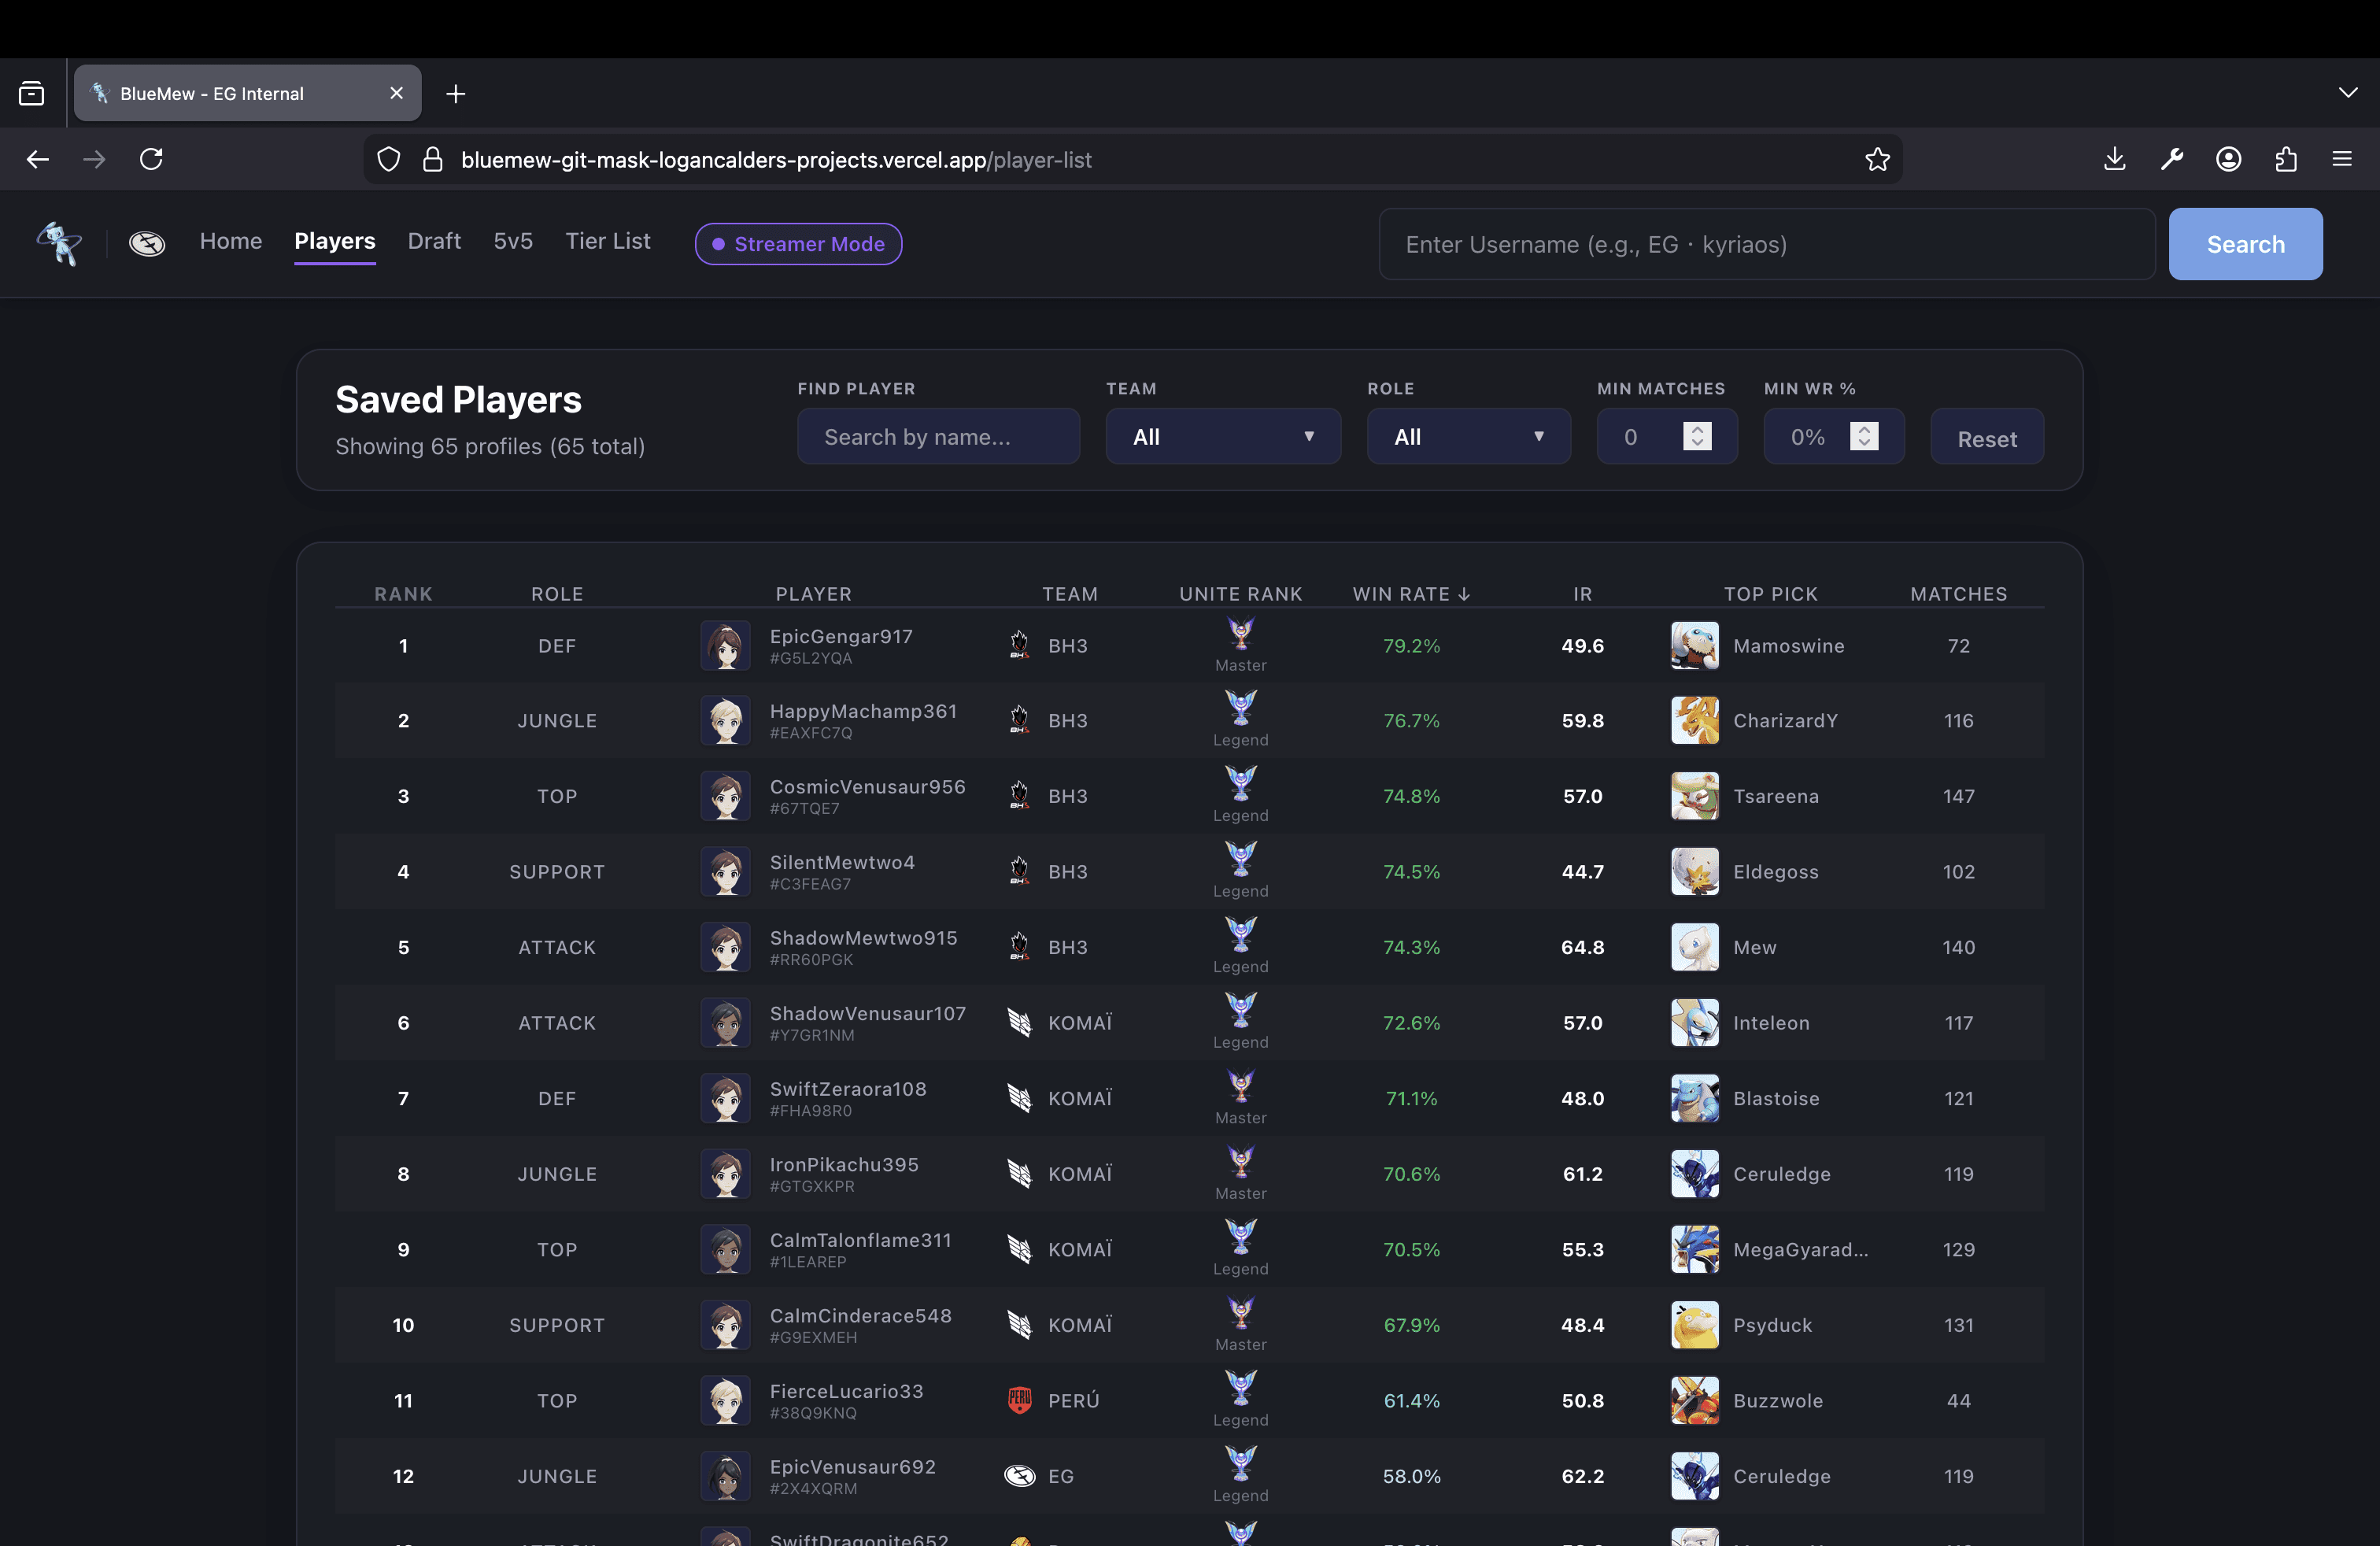Increase Min Matches stepper value
The width and height of the screenshot is (2380, 1546).
point(1697,429)
